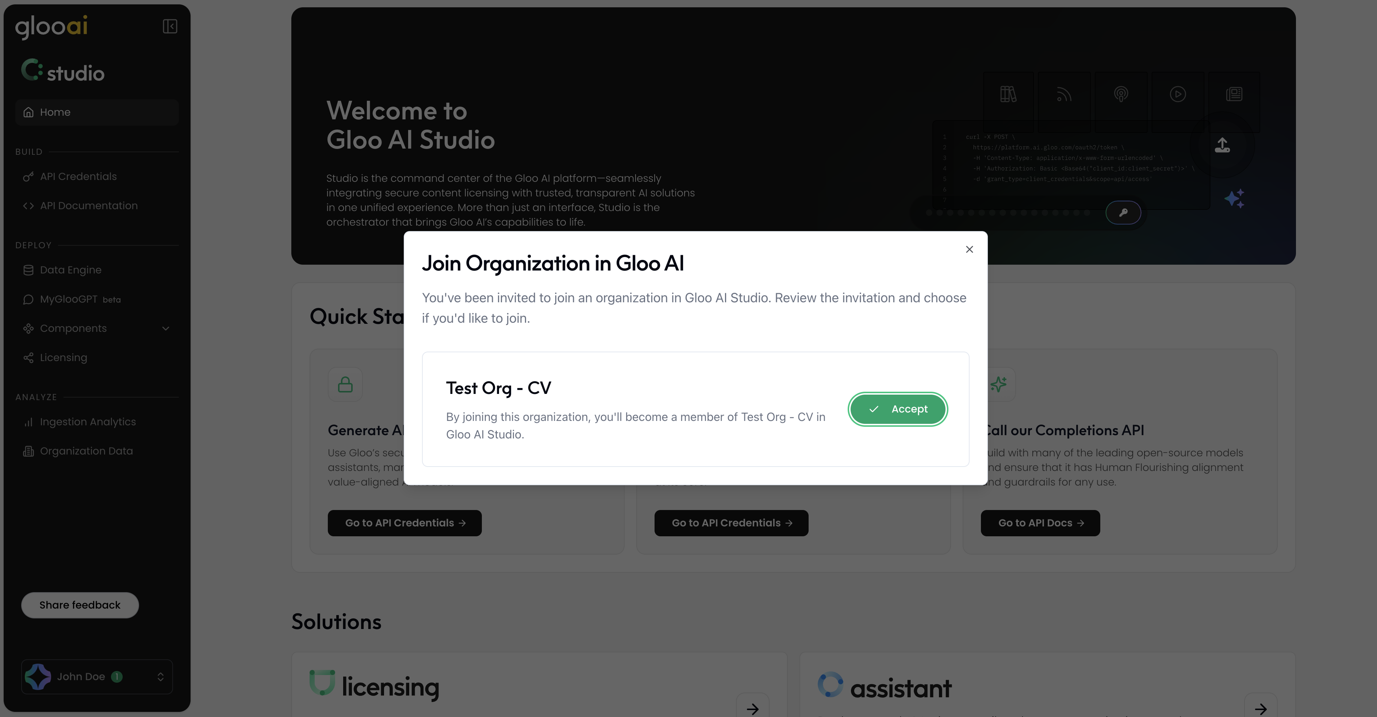Click the John Doe notification badge
Image resolution: width=1377 pixels, height=717 pixels.
(x=116, y=677)
